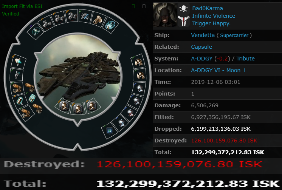Click the Trigger Happy alliance logo

pos(184,21)
